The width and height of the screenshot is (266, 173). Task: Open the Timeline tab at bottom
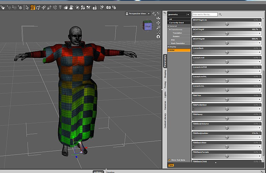click(x=110, y=172)
